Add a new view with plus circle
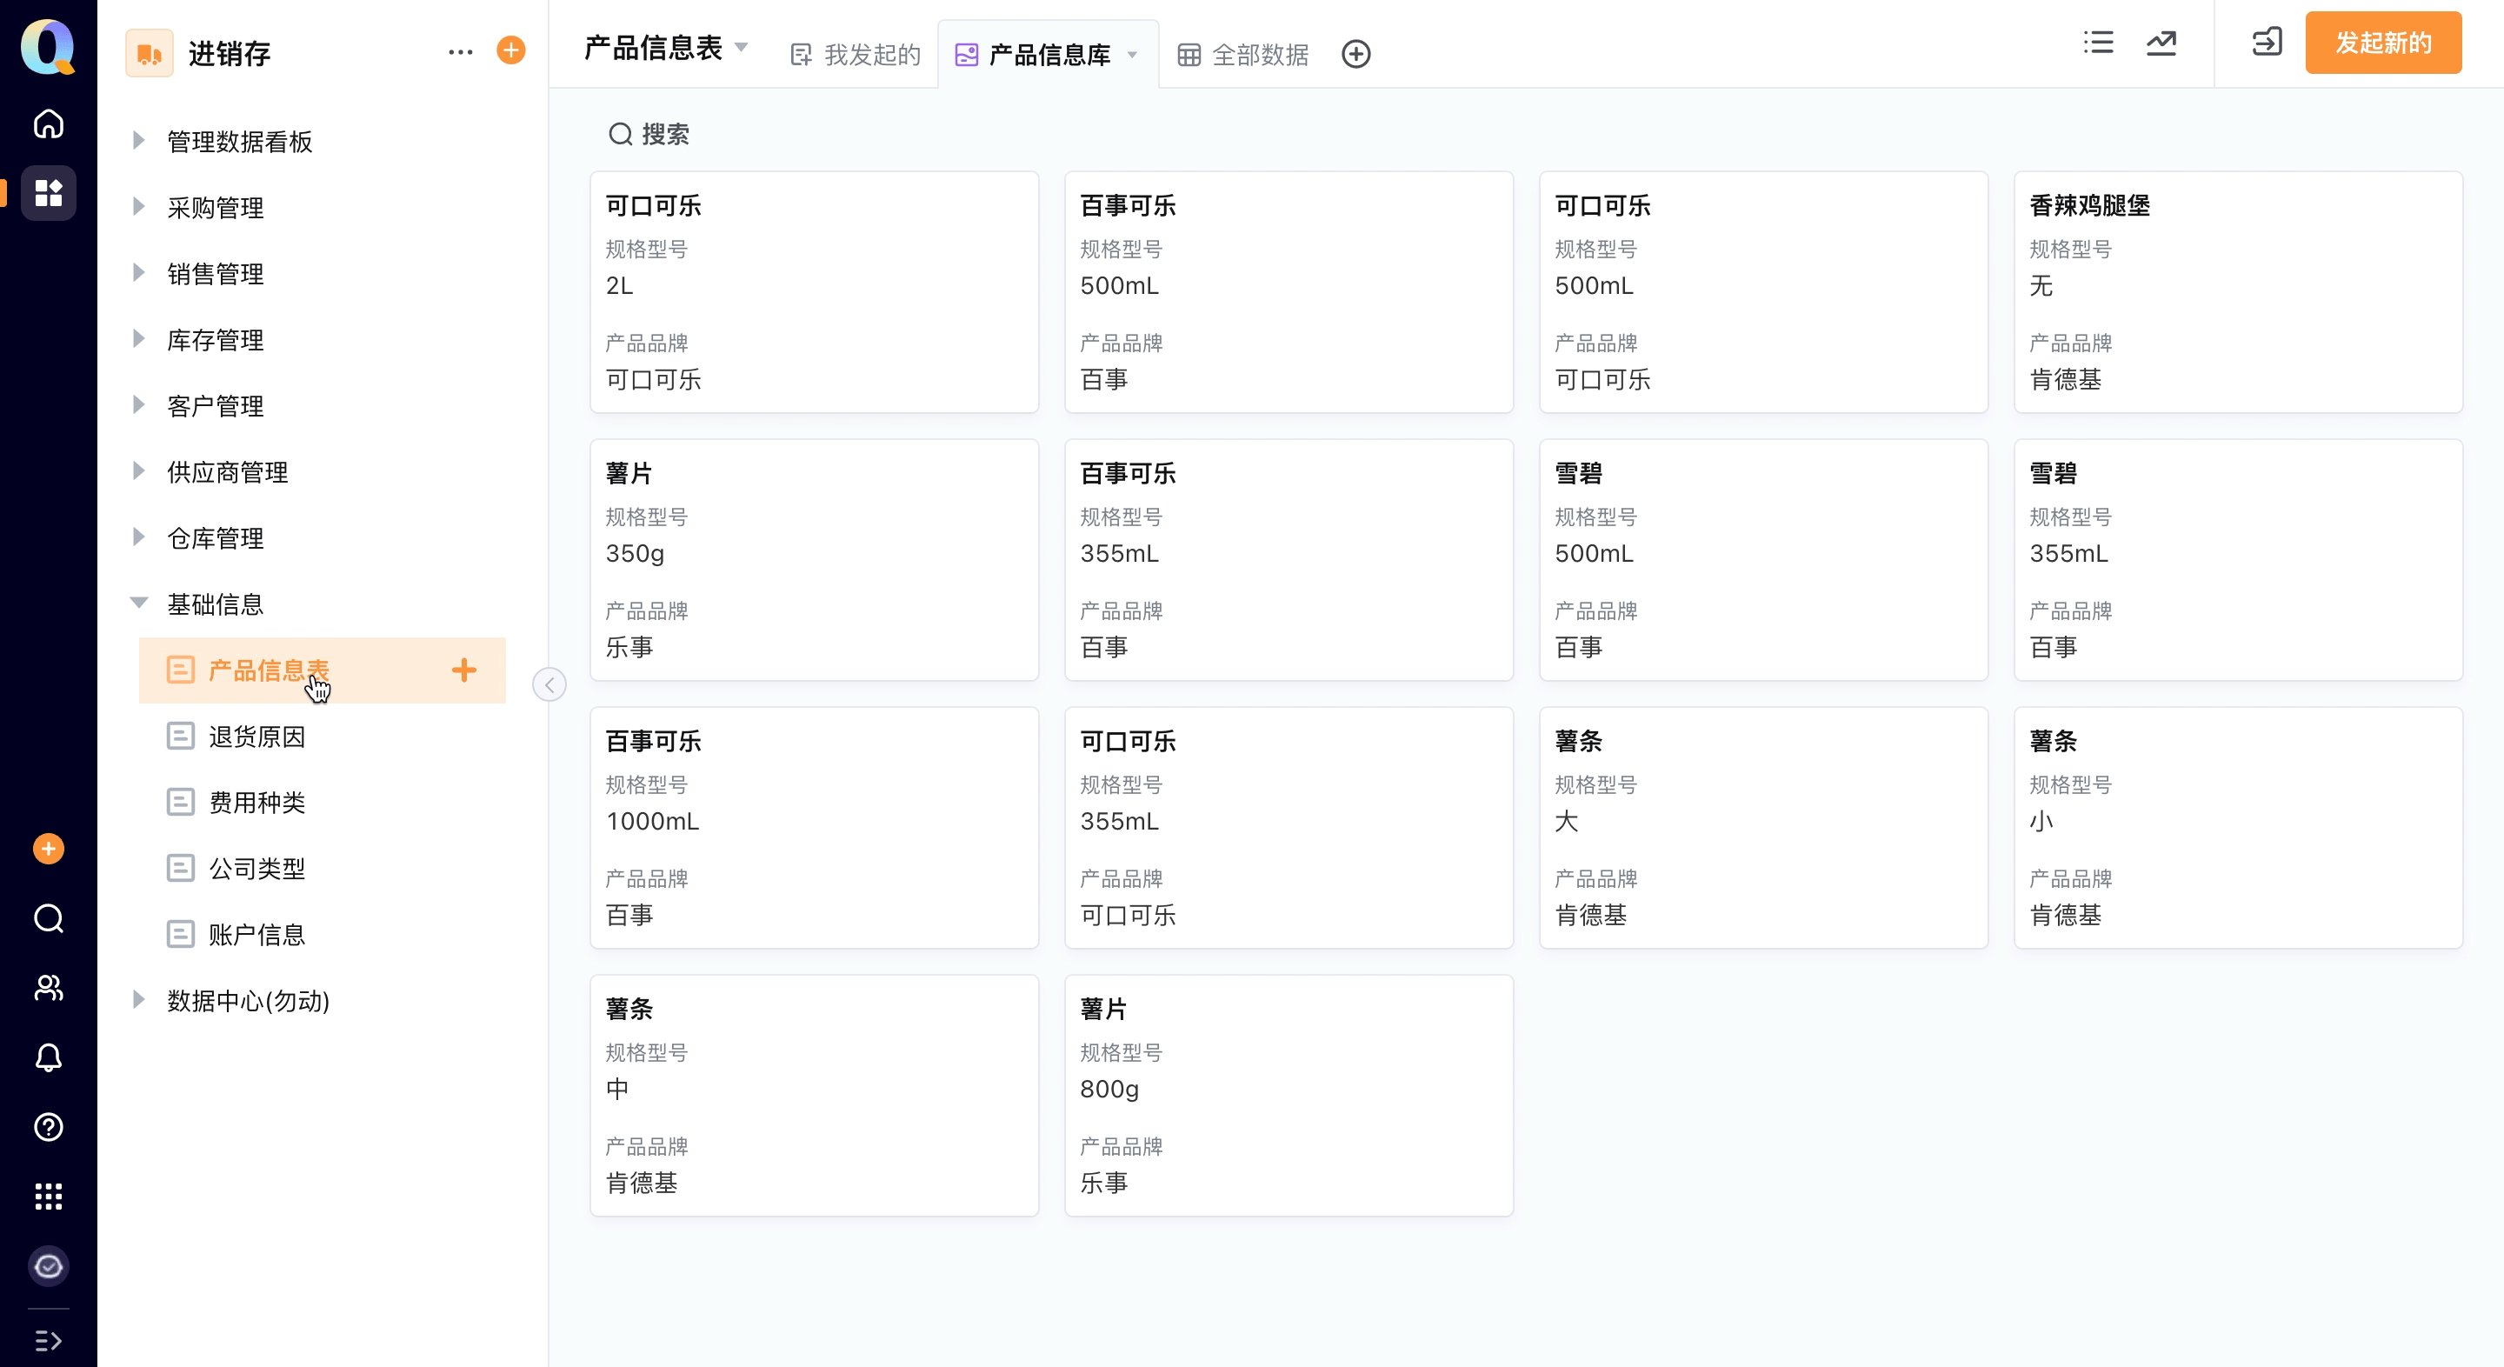Viewport: 2504px width, 1367px height. pyautogui.click(x=1356, y=55)
